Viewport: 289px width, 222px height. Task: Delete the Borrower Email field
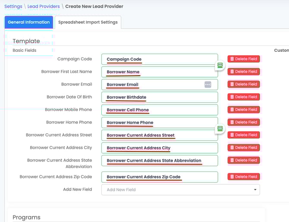point(244,84)
